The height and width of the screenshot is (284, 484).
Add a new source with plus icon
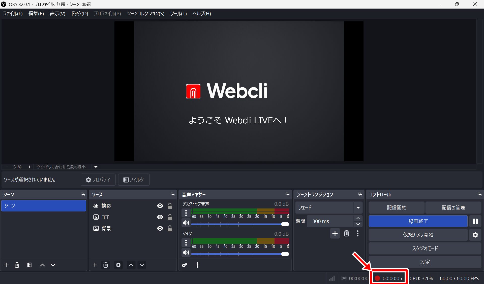coord(95,265)
